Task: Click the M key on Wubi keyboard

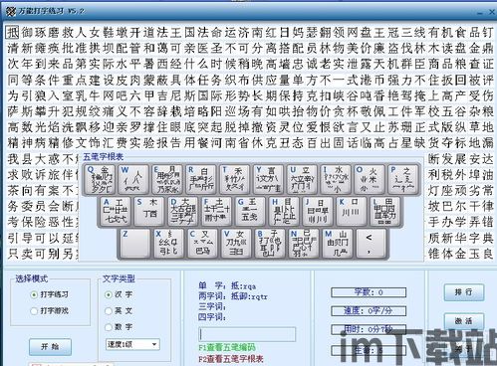Action: tap(338, 244)
